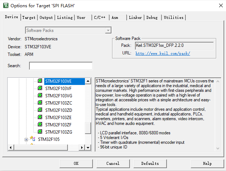Image resolution: width=226 pixels, height=171 pixels.
Task: Go to the C/C++ tab
Action: [x=100, y=17]
